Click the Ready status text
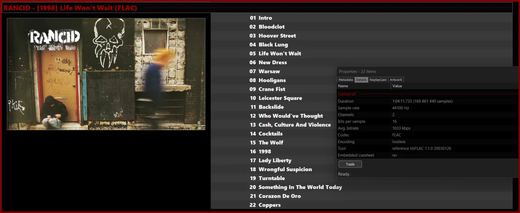 344,174
